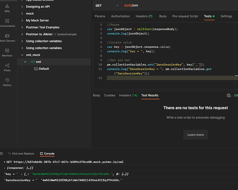Expand the My Mock Server collection

click(x=22, y=21)
